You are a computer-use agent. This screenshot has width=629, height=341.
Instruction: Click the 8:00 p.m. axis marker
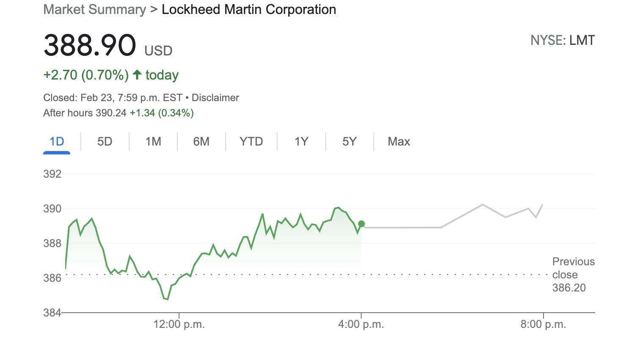pos(543,324)
